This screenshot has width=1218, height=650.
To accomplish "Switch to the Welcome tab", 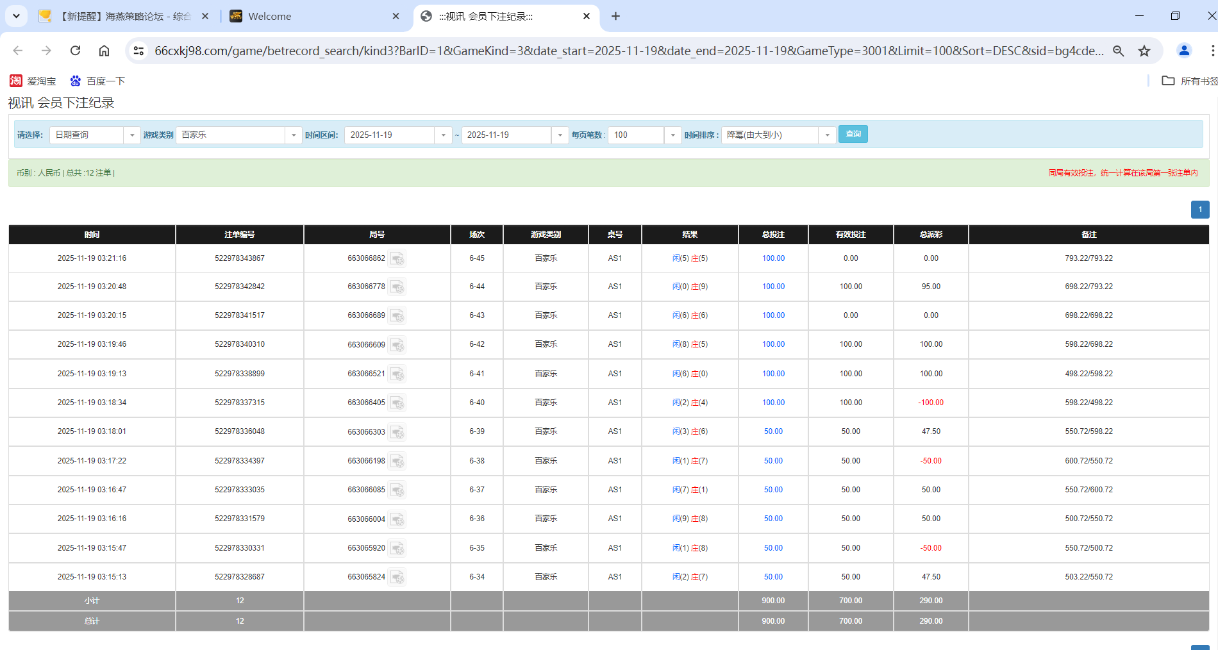I will pyautogui.click(x=314, y=16).
